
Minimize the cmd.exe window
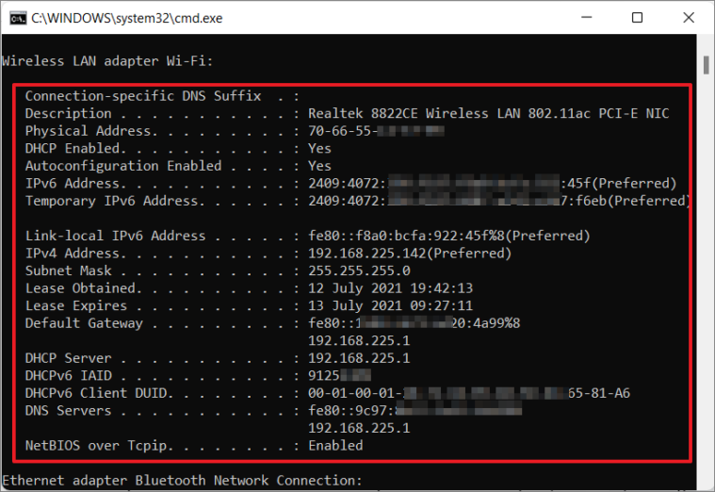[x=586, y=17]
